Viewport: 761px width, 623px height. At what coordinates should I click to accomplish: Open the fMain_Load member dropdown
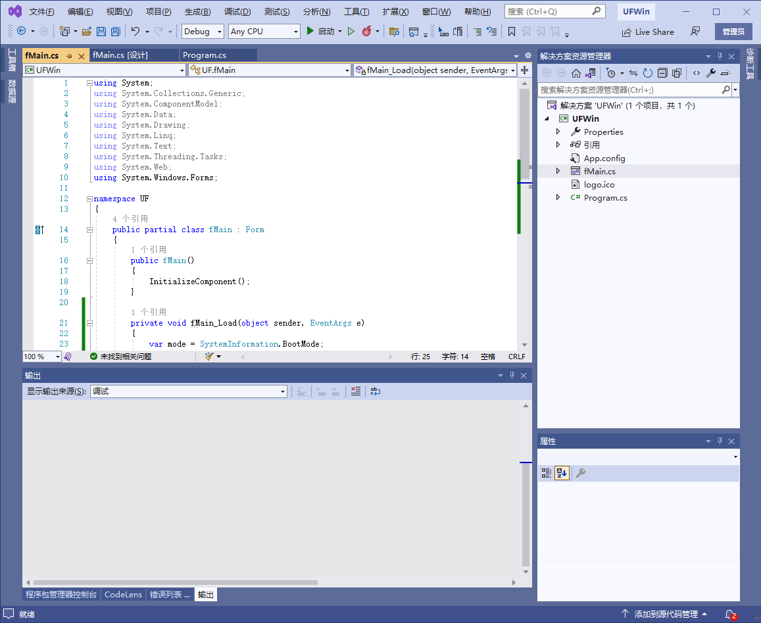pyautogui.click(x=435, y=70)
